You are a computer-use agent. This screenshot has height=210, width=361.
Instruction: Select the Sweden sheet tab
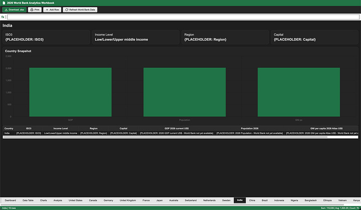click(226, 200)
